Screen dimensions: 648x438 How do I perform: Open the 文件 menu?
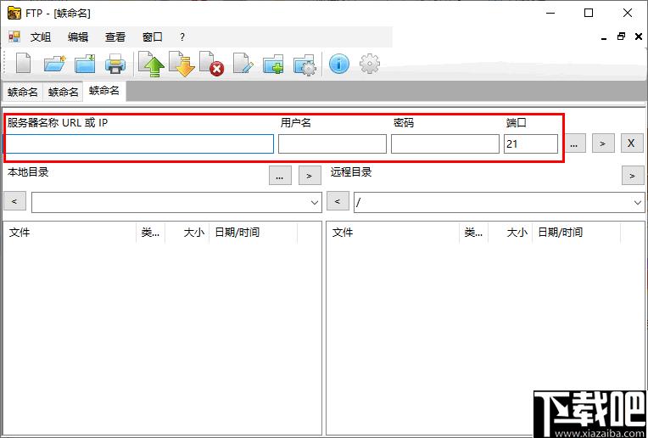click(x=41, y=36)
